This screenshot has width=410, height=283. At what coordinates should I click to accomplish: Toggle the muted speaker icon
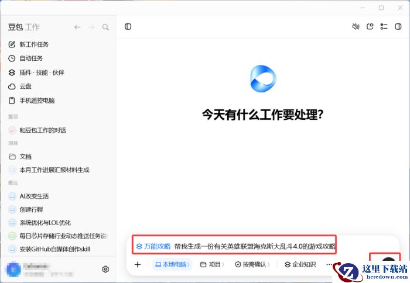point(356,27)
